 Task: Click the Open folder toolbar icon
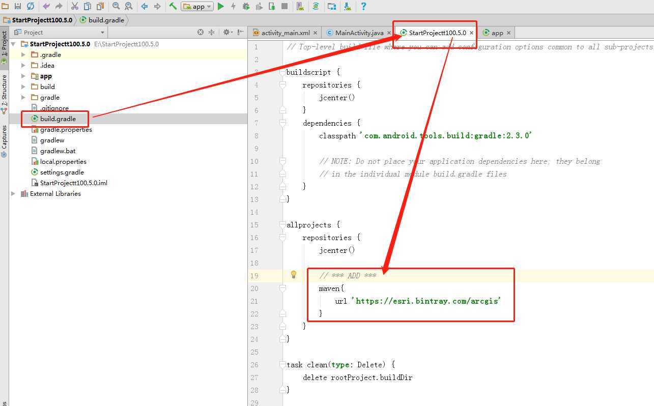click(x=5, y=6)
